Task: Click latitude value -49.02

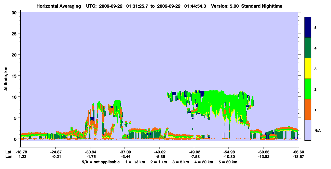Action: tap(194, 152)
